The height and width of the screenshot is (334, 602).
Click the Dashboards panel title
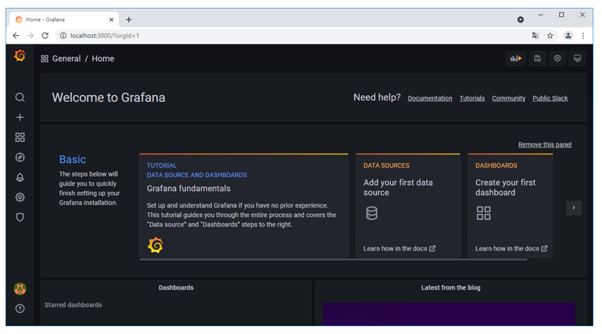point(176,288)
